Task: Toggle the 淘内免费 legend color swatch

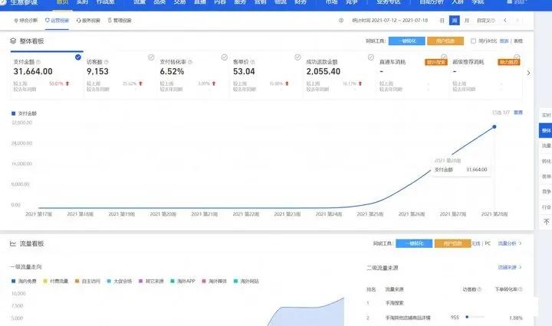Action: pyautogui.click(x=13, y=282)
